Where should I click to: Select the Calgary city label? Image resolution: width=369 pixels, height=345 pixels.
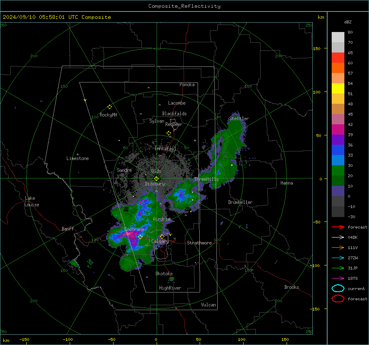pos(160,241)
